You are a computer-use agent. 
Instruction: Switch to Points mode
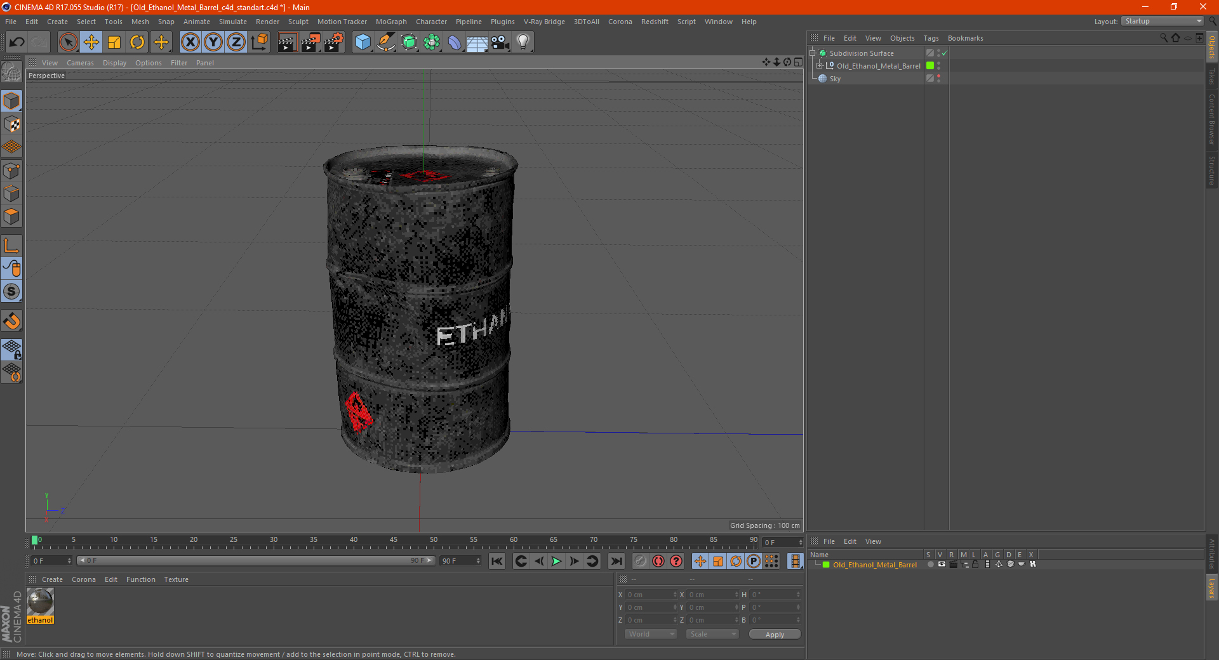click(x=12, y=171)
